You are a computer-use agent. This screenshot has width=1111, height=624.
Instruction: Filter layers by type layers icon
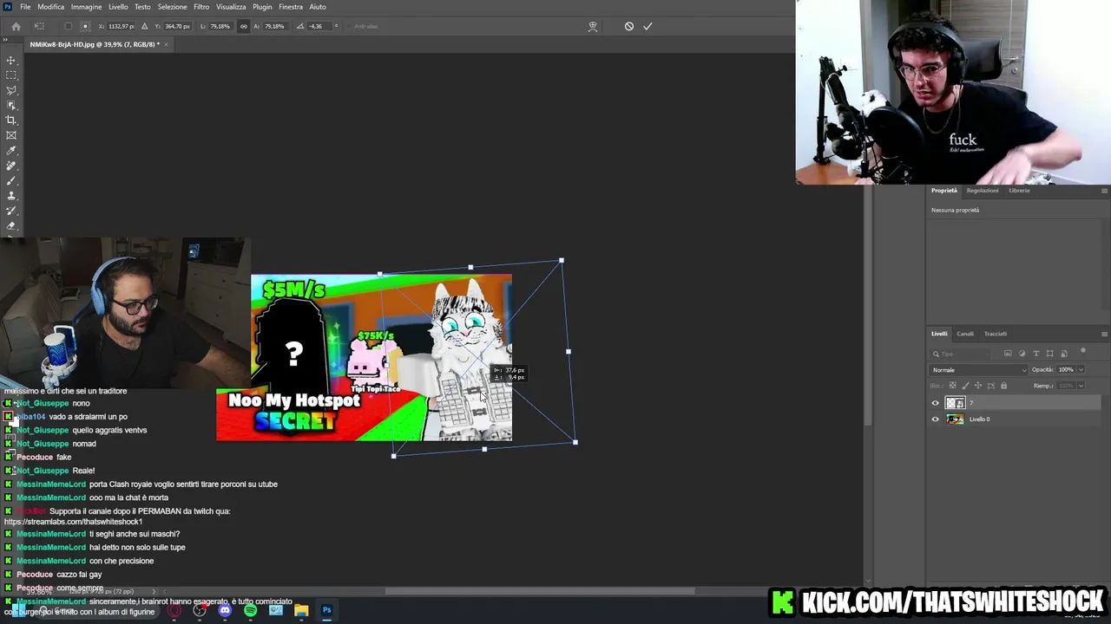(1035, 354)
